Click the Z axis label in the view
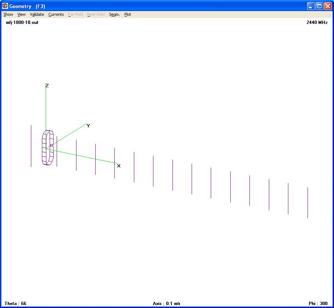The width and height of the screenshot is (334, 308). pos(46,85)
